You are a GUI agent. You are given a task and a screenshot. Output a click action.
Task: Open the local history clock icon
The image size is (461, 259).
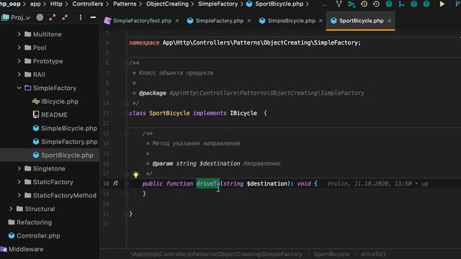point(364,4)
